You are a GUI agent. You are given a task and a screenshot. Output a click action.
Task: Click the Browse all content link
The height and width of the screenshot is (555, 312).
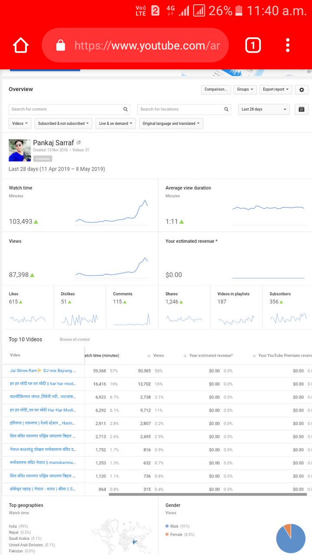[74, 340]
